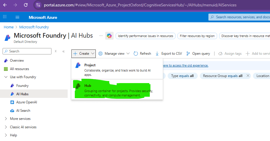Choose Hub from the Create menu
Screen dimensions: 270x141
pos(117,90)
